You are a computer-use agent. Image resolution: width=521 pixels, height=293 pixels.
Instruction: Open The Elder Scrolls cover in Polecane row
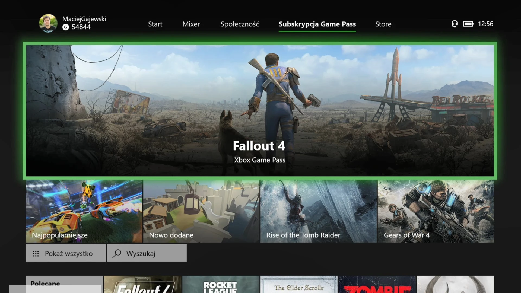coord(299,284)
